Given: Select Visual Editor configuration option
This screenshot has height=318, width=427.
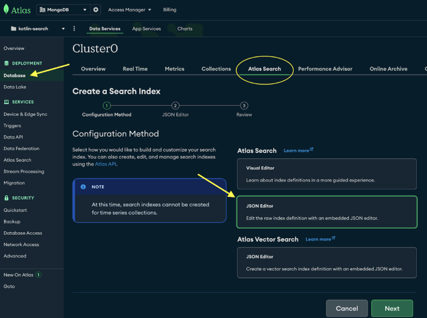Looking at the screenshot, I should [x=327, y=174].
